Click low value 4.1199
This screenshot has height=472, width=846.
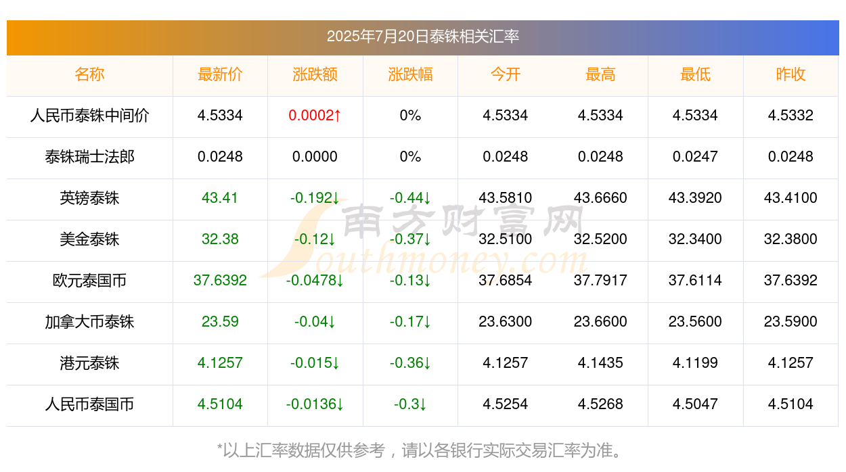pyautogui.click(x=695, y=363)
